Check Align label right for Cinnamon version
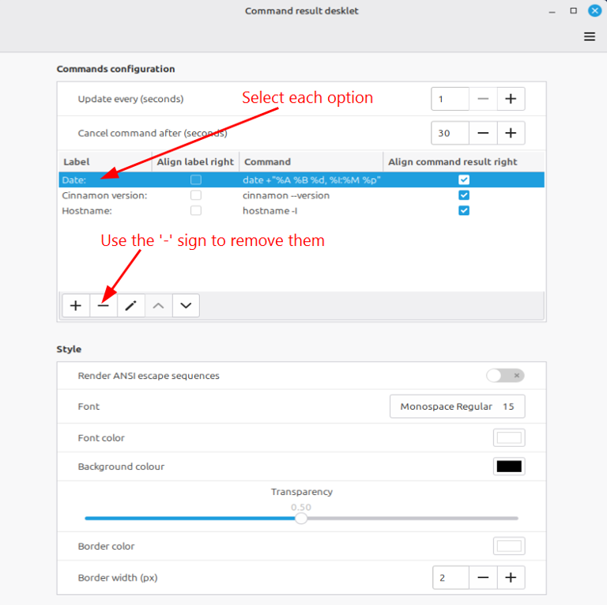 point(196,195)
